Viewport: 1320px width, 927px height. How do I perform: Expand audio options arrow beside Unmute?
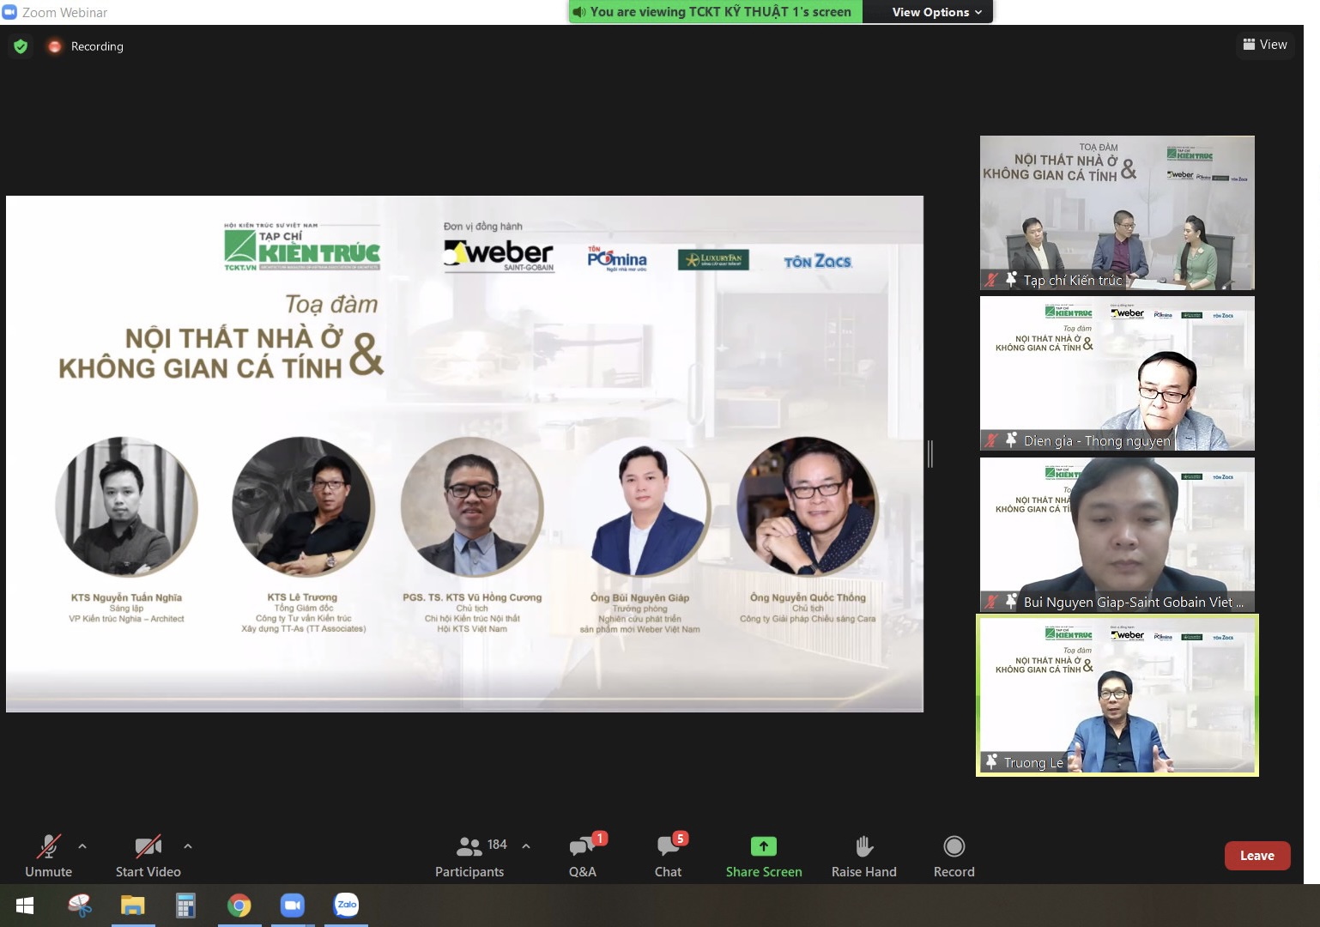82,846
